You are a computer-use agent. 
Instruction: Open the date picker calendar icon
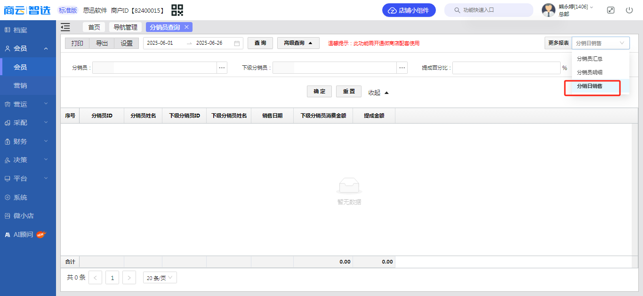[x=237, y=43]
